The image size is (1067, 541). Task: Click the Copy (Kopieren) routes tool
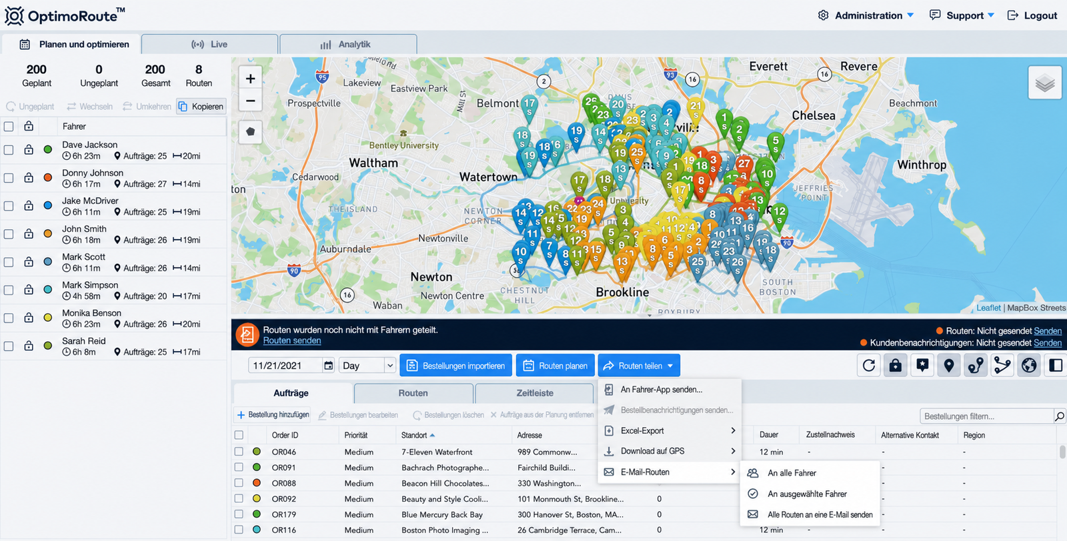click(x=201, y=107)
